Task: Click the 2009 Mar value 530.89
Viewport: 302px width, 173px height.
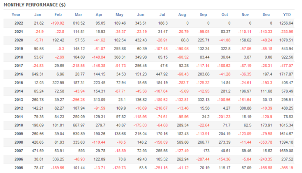Action: coord(79,134)
